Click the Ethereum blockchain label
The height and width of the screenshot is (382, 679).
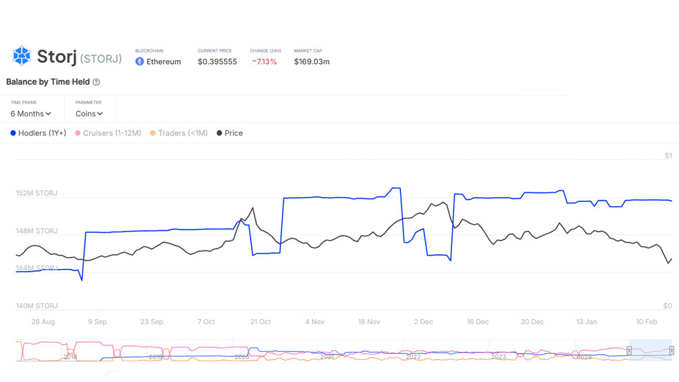pyautogui.click(x=164, y=62)
